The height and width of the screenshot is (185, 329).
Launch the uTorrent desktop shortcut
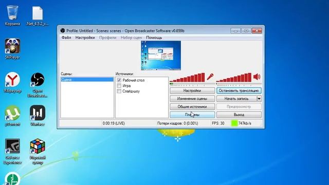(12, 116)
